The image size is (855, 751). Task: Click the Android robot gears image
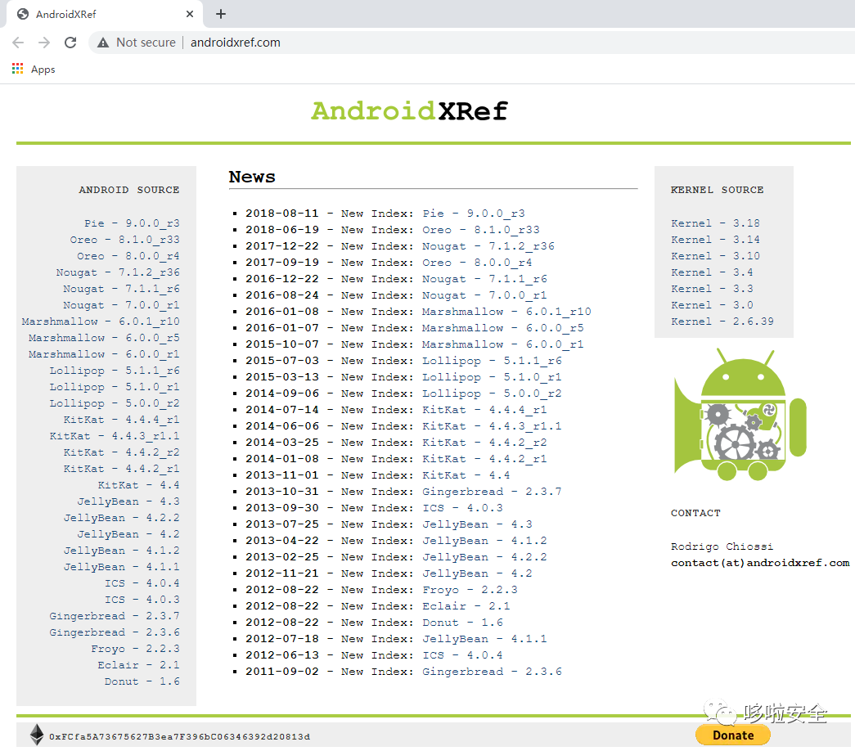pos(740,415)
